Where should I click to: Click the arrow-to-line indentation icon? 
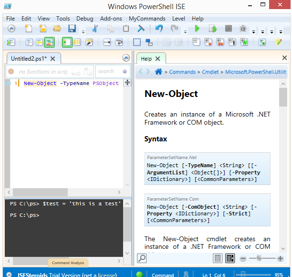pyautogui.click(x=107, y=43)
